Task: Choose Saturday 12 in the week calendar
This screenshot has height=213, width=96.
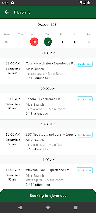Action: [75, 42]
